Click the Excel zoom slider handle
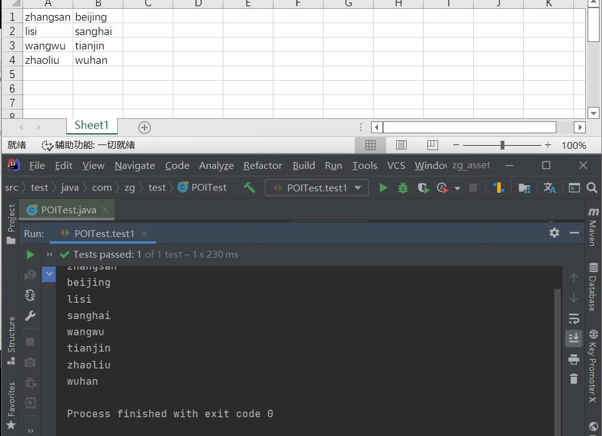602x436 pixels. (502, 145)
